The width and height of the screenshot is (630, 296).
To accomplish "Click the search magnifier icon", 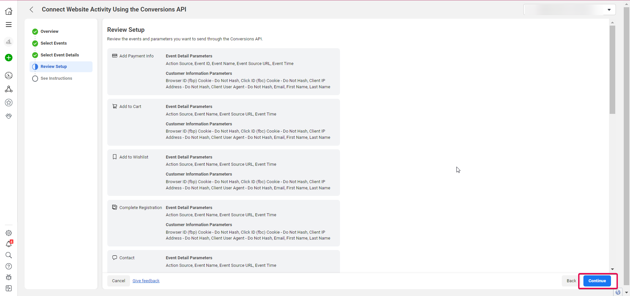I will 9,255.
